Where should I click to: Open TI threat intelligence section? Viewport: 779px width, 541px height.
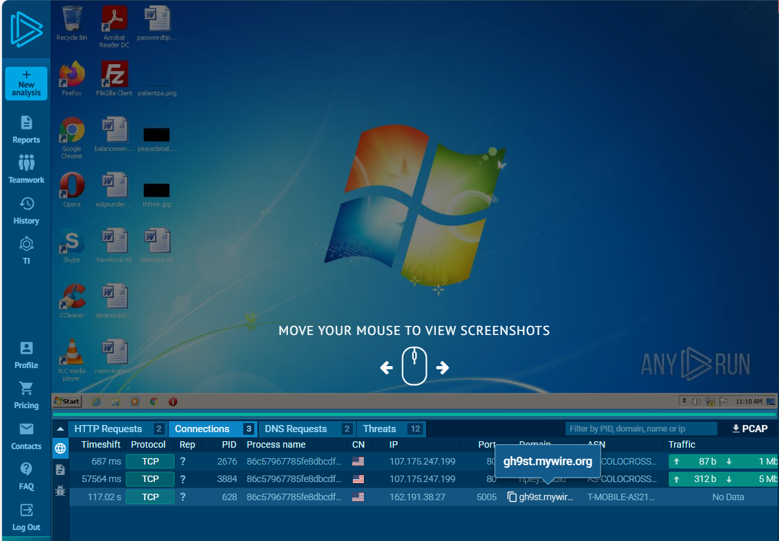(27, 251)
